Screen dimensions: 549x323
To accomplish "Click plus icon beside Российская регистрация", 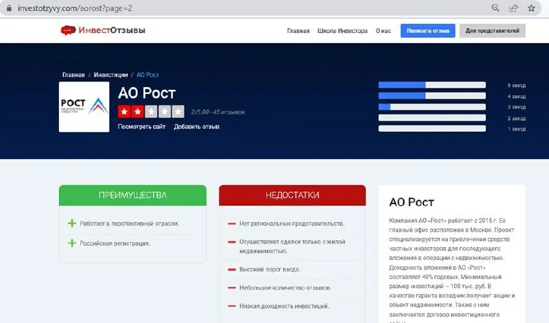I will point(72,243).
